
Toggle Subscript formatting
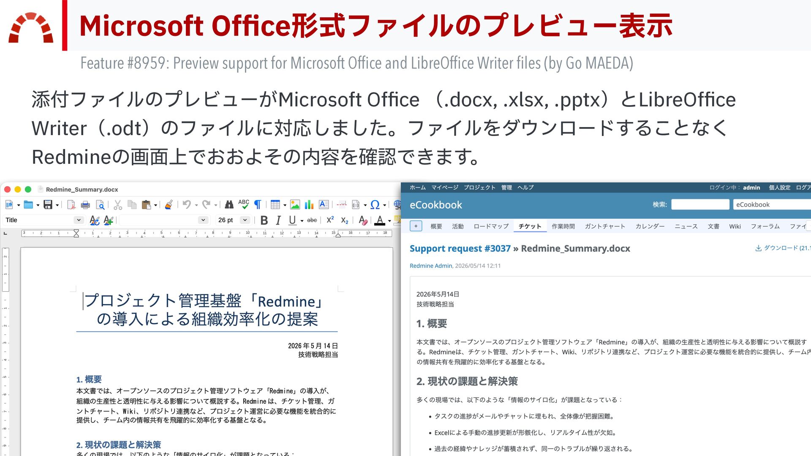pyautogui.click(x=345, y=220)
